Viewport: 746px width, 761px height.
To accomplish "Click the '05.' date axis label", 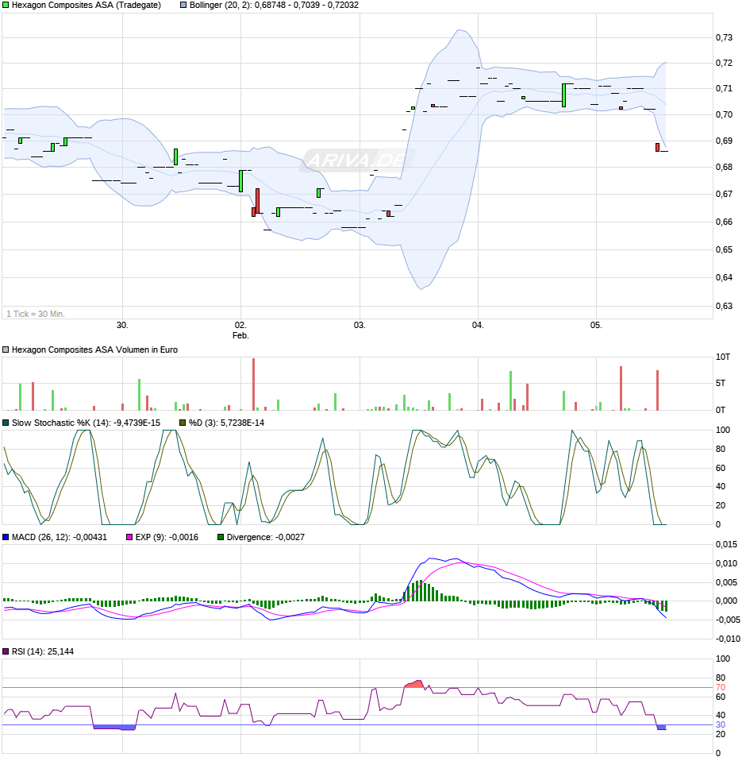I will pyautogui.click(x=596, y=325).
